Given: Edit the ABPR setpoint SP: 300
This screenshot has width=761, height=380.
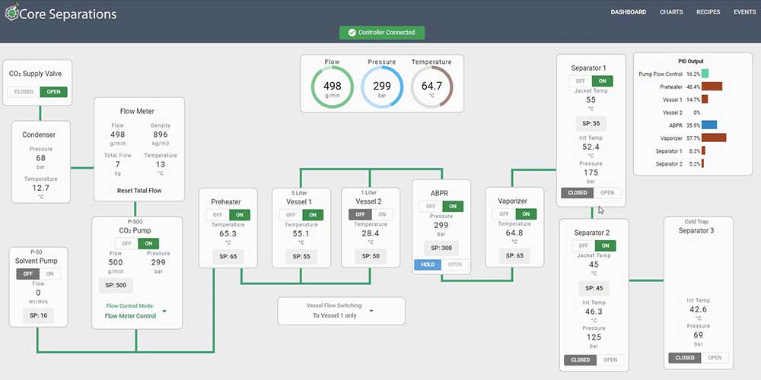Looking at the screenshot, I should coord(441,249).
